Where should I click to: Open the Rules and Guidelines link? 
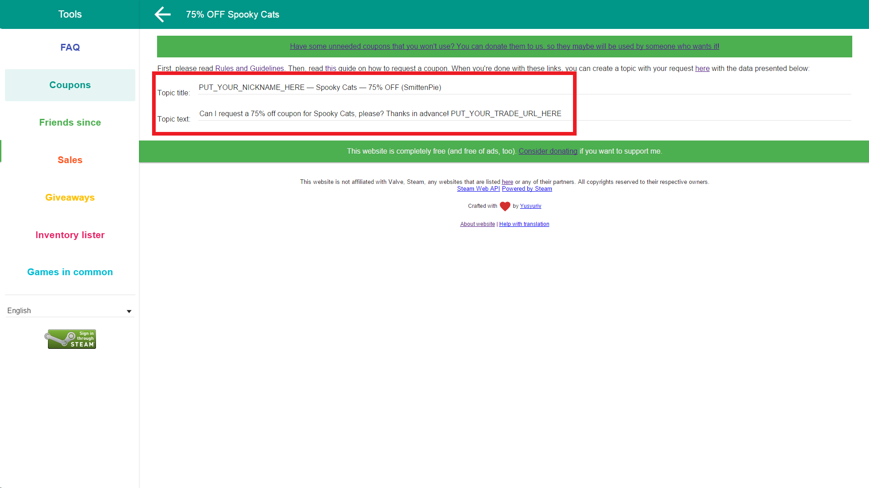point(249,68)
